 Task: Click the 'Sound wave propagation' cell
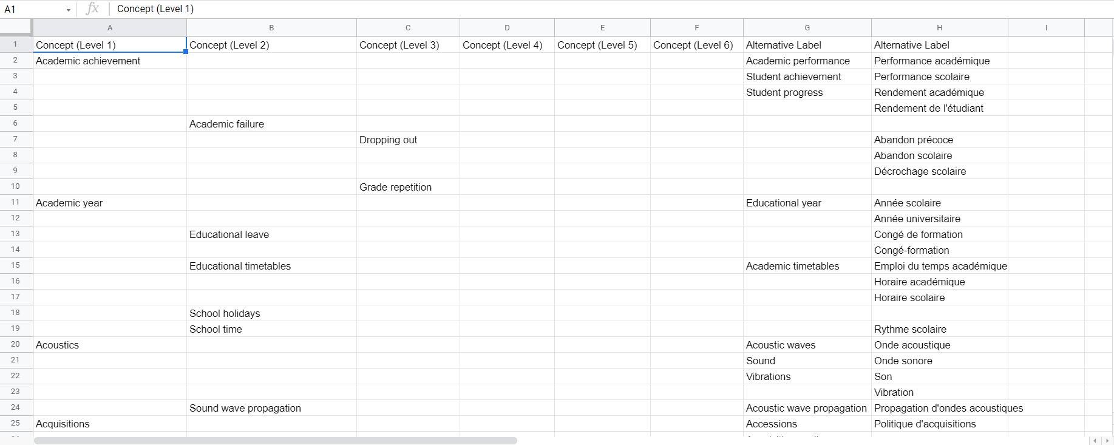pyautogui.click(x=271, y=408)
